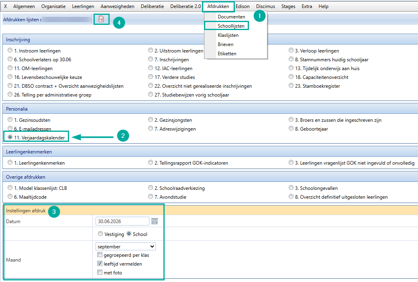The height and width of the screenshot is (282, 418).
Task: Choose Klaslijsten in the Afdrukken menu
Action: 228,35
